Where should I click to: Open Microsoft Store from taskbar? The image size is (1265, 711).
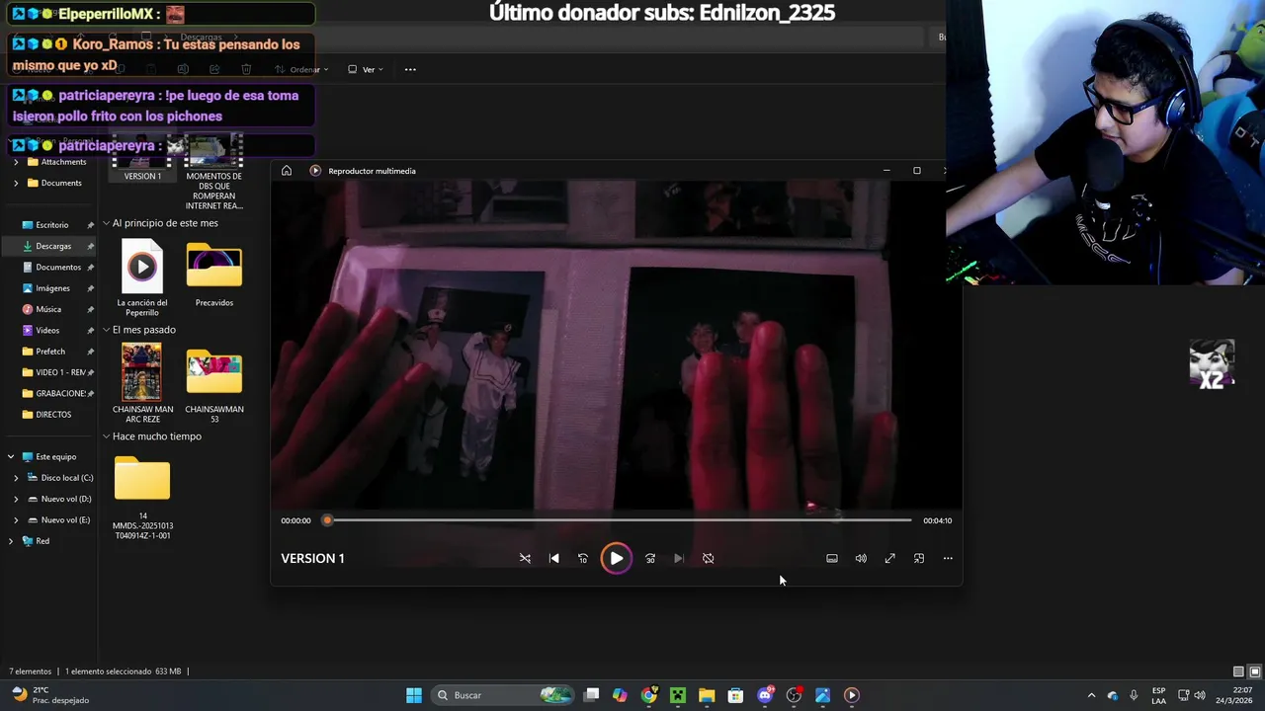pyautogui.click(x=735, y=695)
